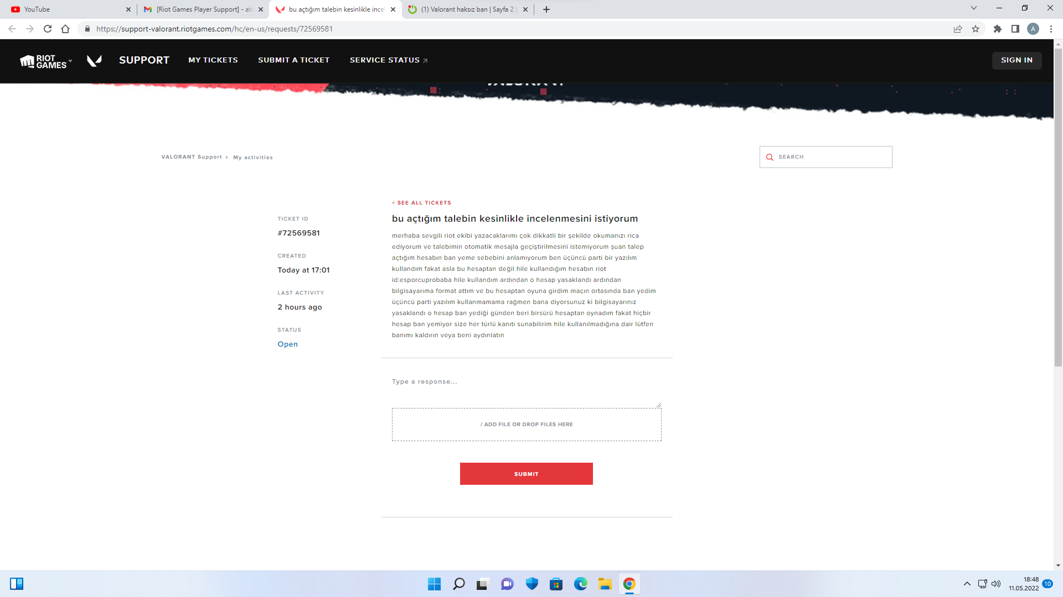Follow the See All Tickets link
The width and height of the screenshot is (1063, 597).
pos(422,203)
